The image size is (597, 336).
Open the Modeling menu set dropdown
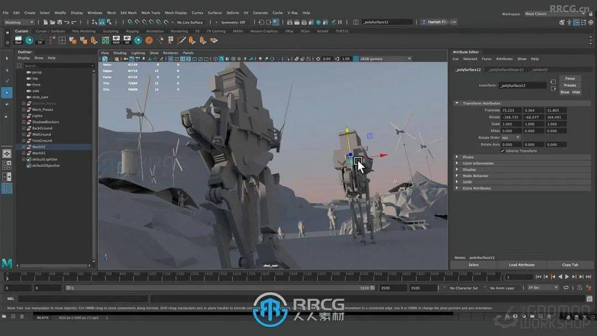pyautogui.click(x=19, y=22)
